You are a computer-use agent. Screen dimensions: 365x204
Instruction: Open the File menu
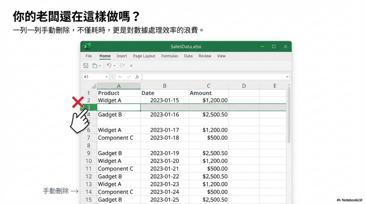click(x=89, y=56)
